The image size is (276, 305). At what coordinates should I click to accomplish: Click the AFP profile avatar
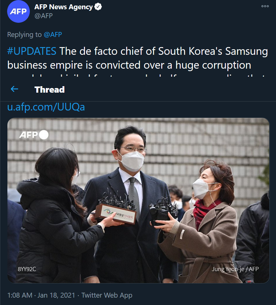click(18, 11)
